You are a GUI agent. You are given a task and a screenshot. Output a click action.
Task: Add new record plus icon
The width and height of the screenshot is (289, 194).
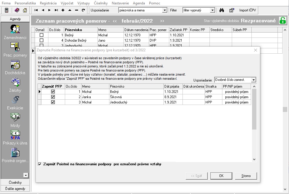pyautogui.click(x=63, y=10)
